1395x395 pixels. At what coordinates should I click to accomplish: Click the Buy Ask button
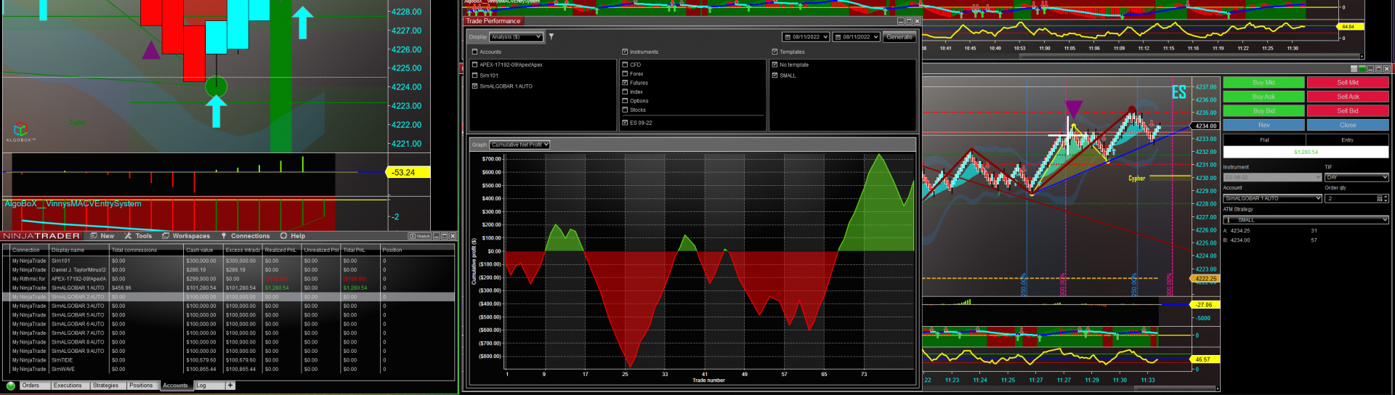pos(1264,97)
